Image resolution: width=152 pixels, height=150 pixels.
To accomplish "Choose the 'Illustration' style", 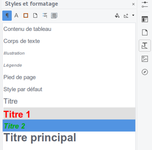I will (x=69, y=53).
